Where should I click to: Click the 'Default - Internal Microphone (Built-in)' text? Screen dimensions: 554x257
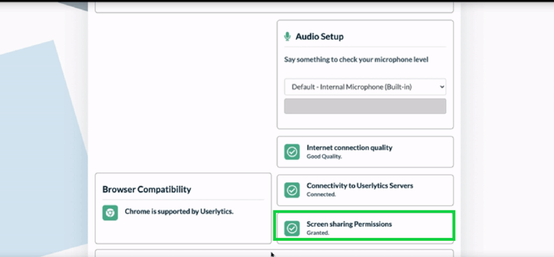pyautogui.click(x=352, y=86)
